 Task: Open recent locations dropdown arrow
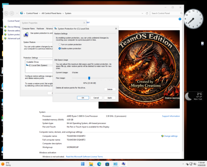pyautogui.click(x=17, y=13)
